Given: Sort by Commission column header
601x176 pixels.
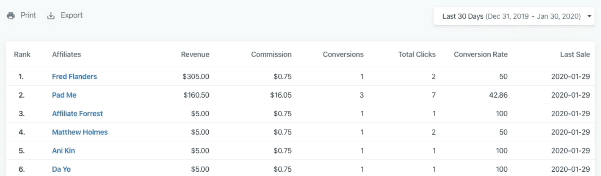Looking at the screenshot, I should tap(271, 54).
